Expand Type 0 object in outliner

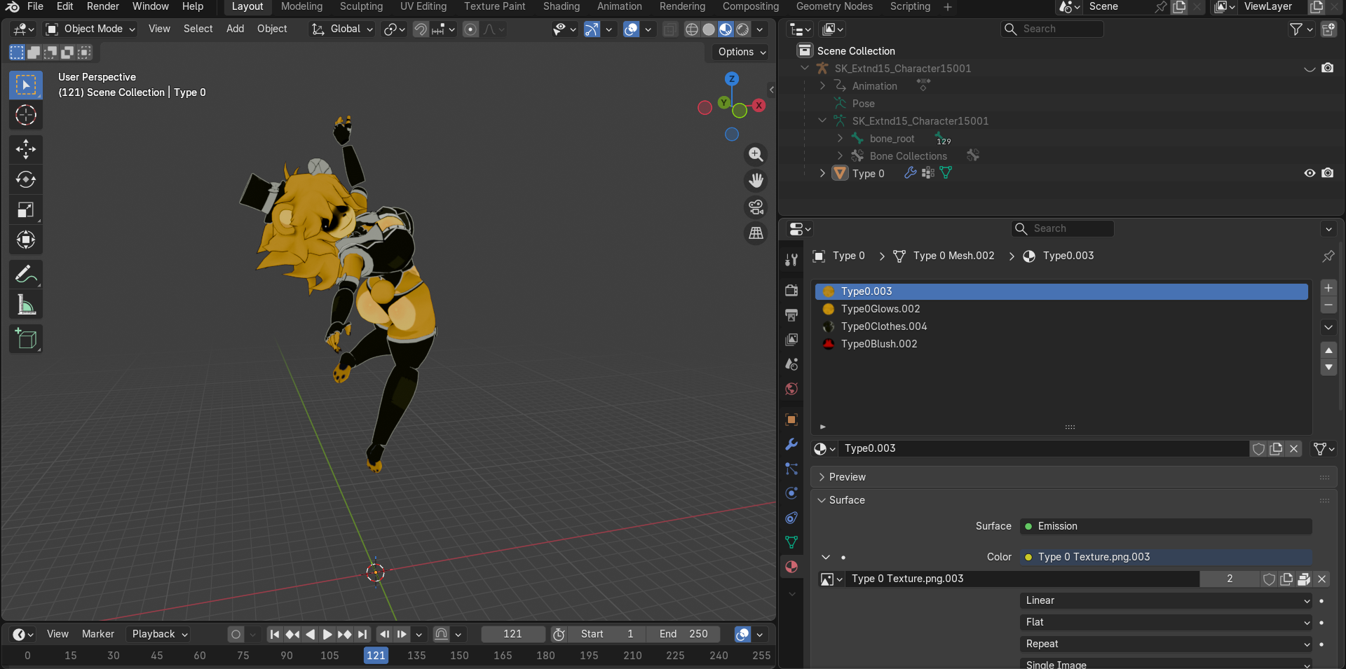pos(822,173)
